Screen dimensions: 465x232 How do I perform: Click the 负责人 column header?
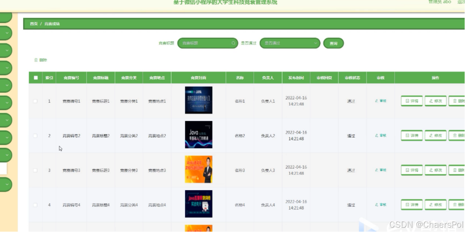tap(268, 78)
